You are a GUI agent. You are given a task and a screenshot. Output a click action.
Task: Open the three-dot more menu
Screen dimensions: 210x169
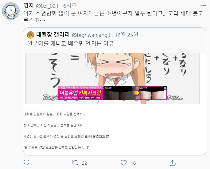[203, 6]
